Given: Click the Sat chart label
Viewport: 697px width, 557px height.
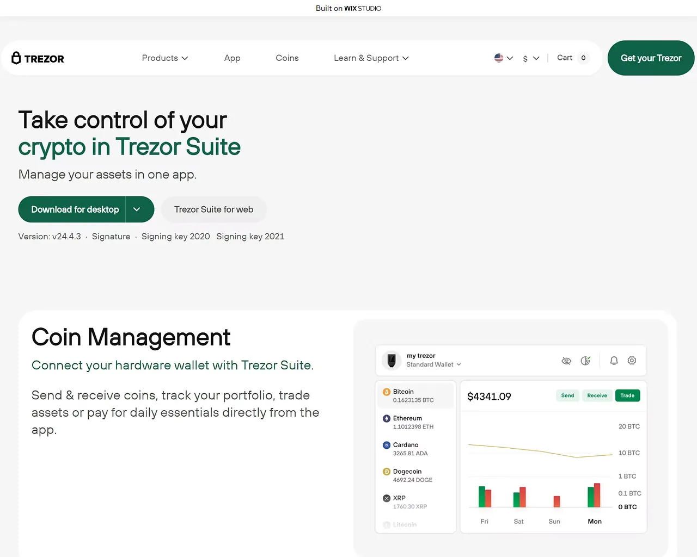Looking at the screenshot, I should click(518, 521).
